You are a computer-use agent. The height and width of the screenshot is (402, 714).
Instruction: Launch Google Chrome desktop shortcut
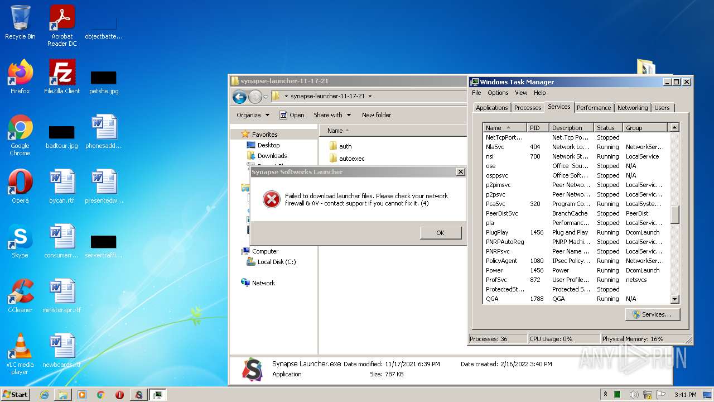[x=20, y=135]
